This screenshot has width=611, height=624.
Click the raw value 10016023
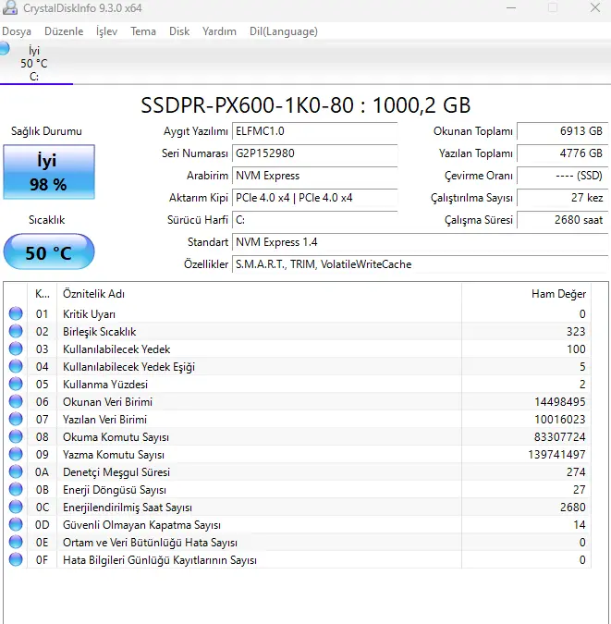coord(559,420)
